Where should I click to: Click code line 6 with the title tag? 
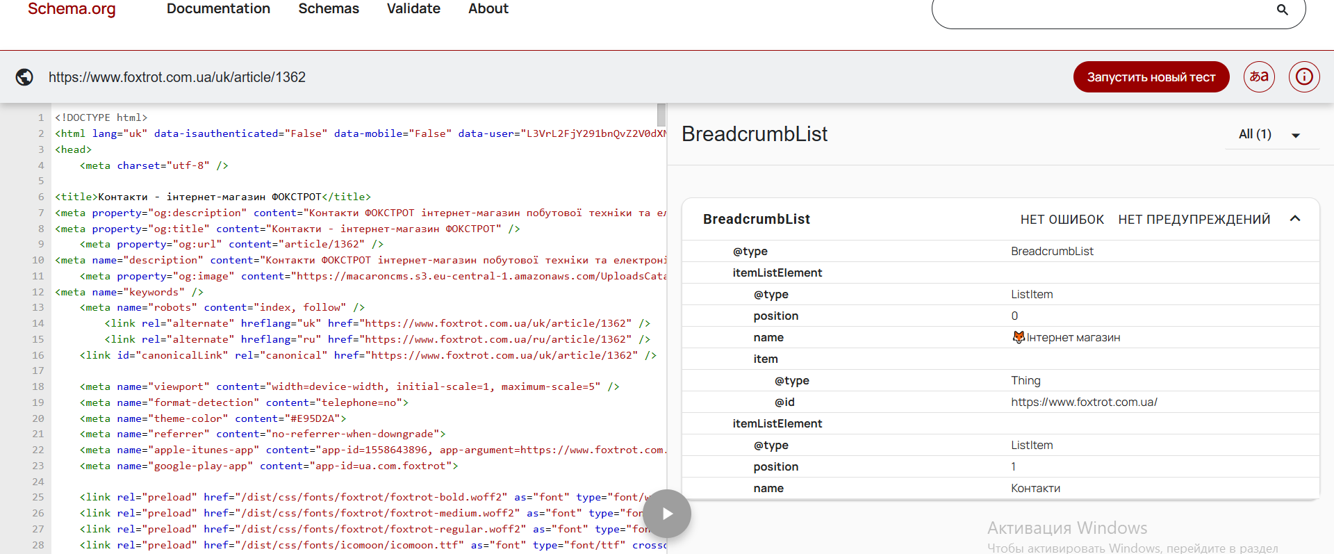coord(213,197)
